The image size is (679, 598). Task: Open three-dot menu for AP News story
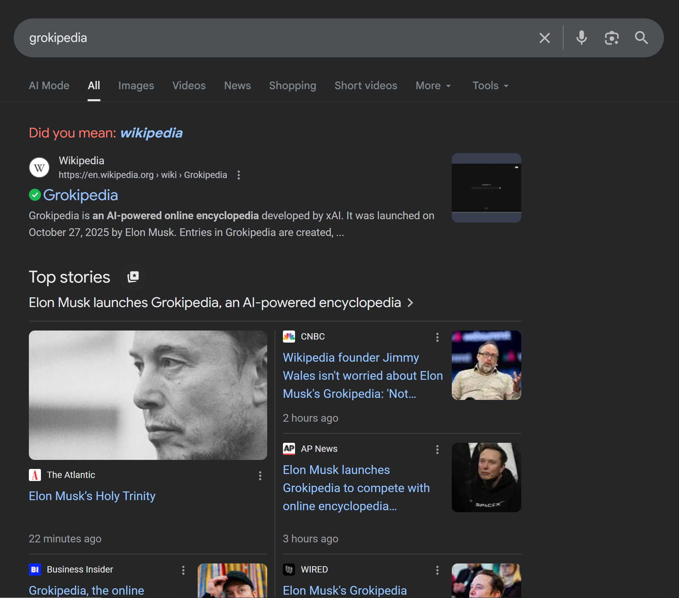coord(437,450)
